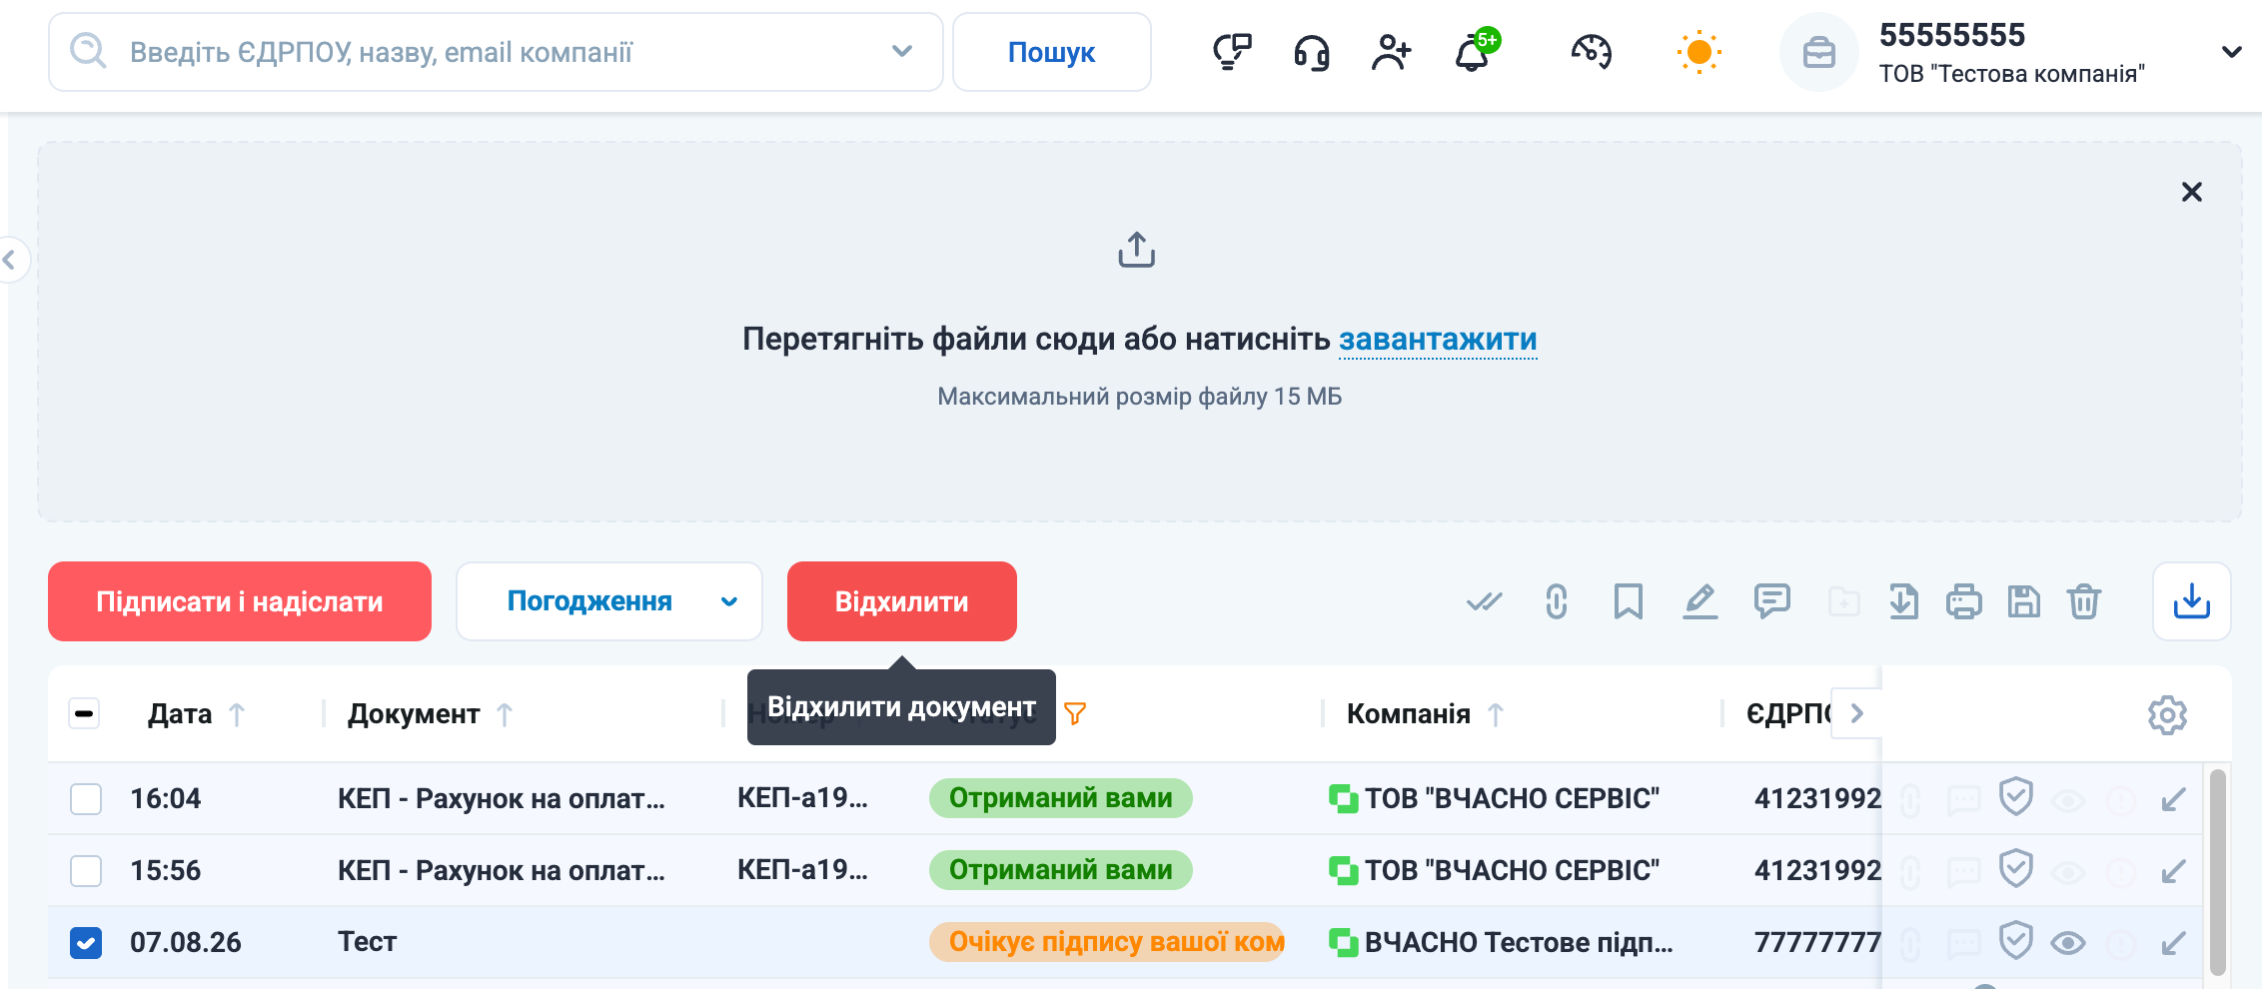Click the trash delete toolbar icon
Screen dimensions: 2262x989
click(x=2084, y=601)
